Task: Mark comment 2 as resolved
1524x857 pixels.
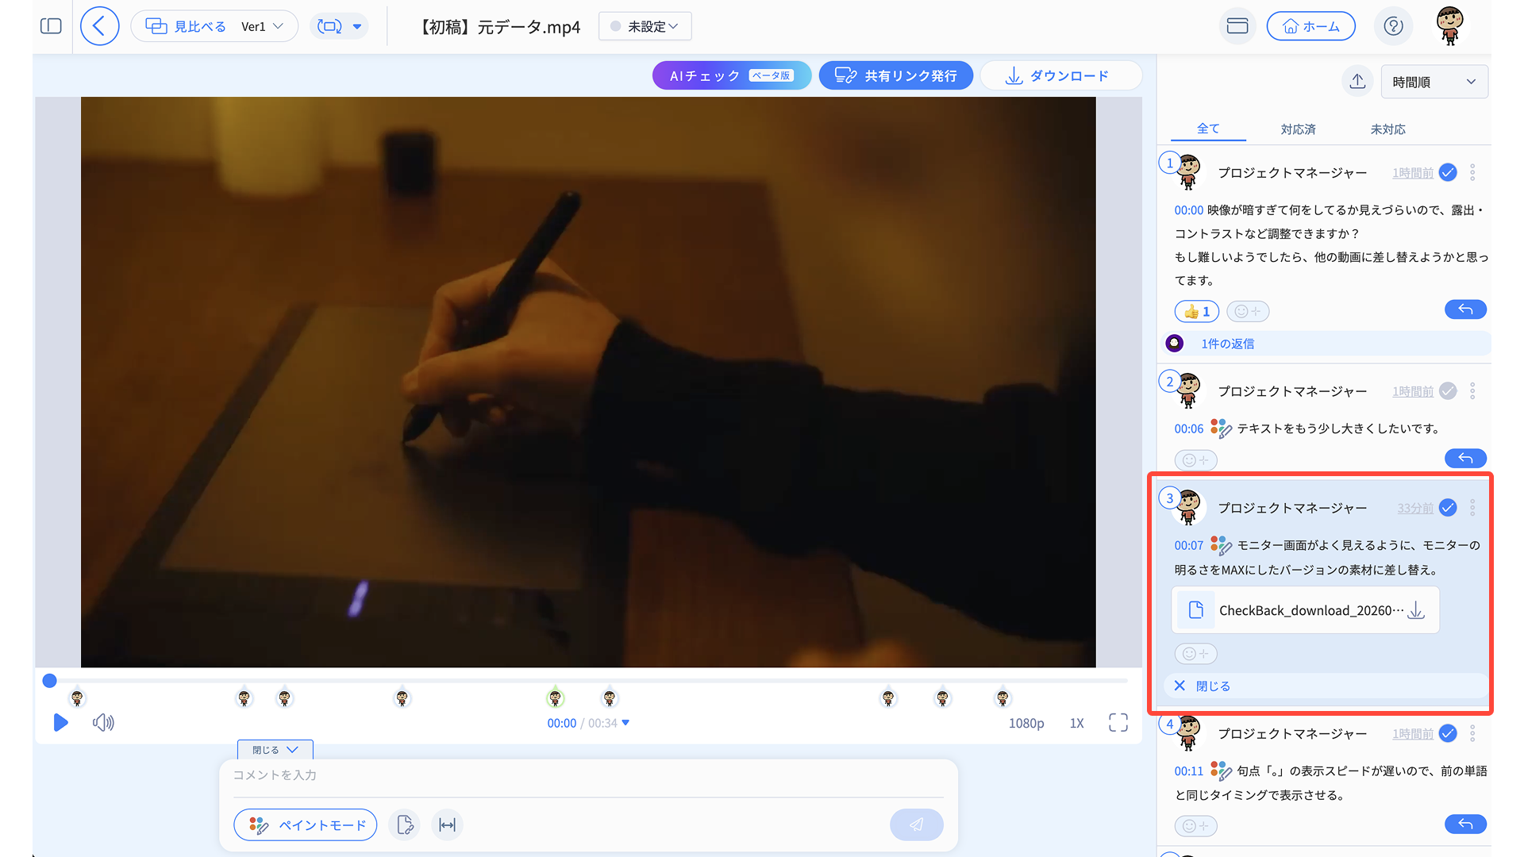Action: click(x=1448, y=391)
